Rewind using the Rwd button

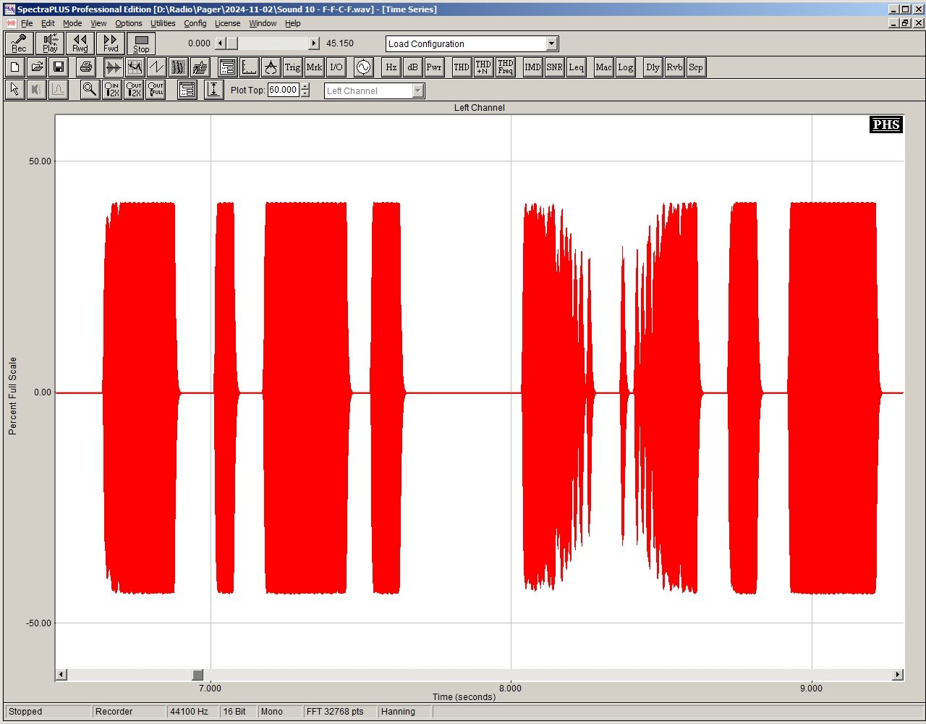[80, 43]
